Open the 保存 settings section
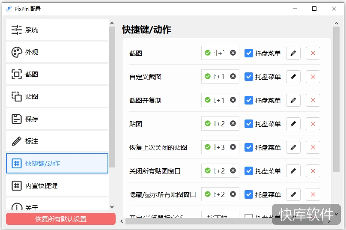 (57, 119)
